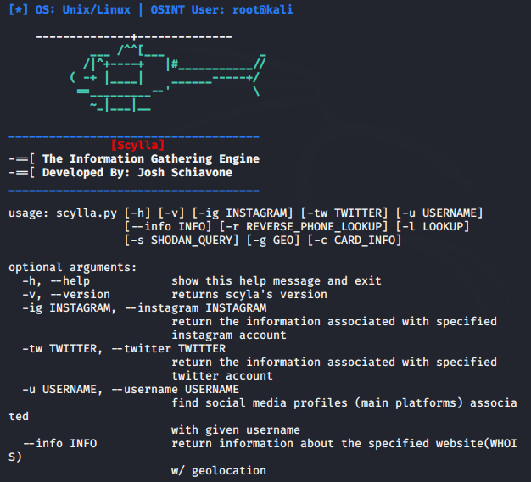531x482 pixels.
Task: Click 'The Information Gathering Engine' text
Action: pos(151,159)
